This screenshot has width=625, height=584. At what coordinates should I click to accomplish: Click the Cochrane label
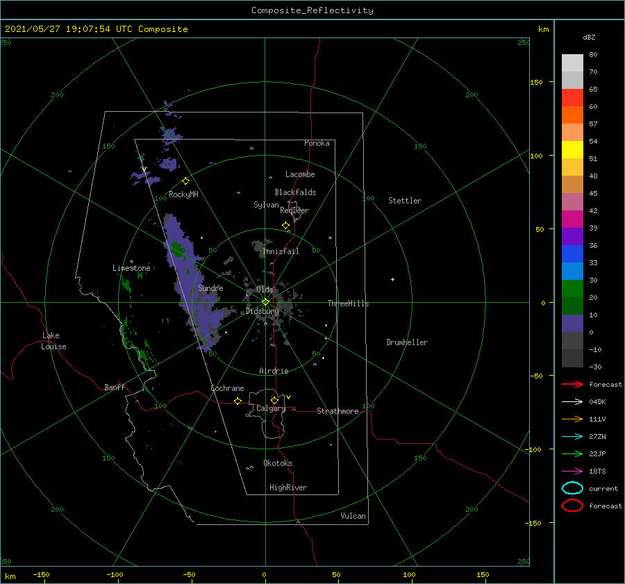[227, 388]
